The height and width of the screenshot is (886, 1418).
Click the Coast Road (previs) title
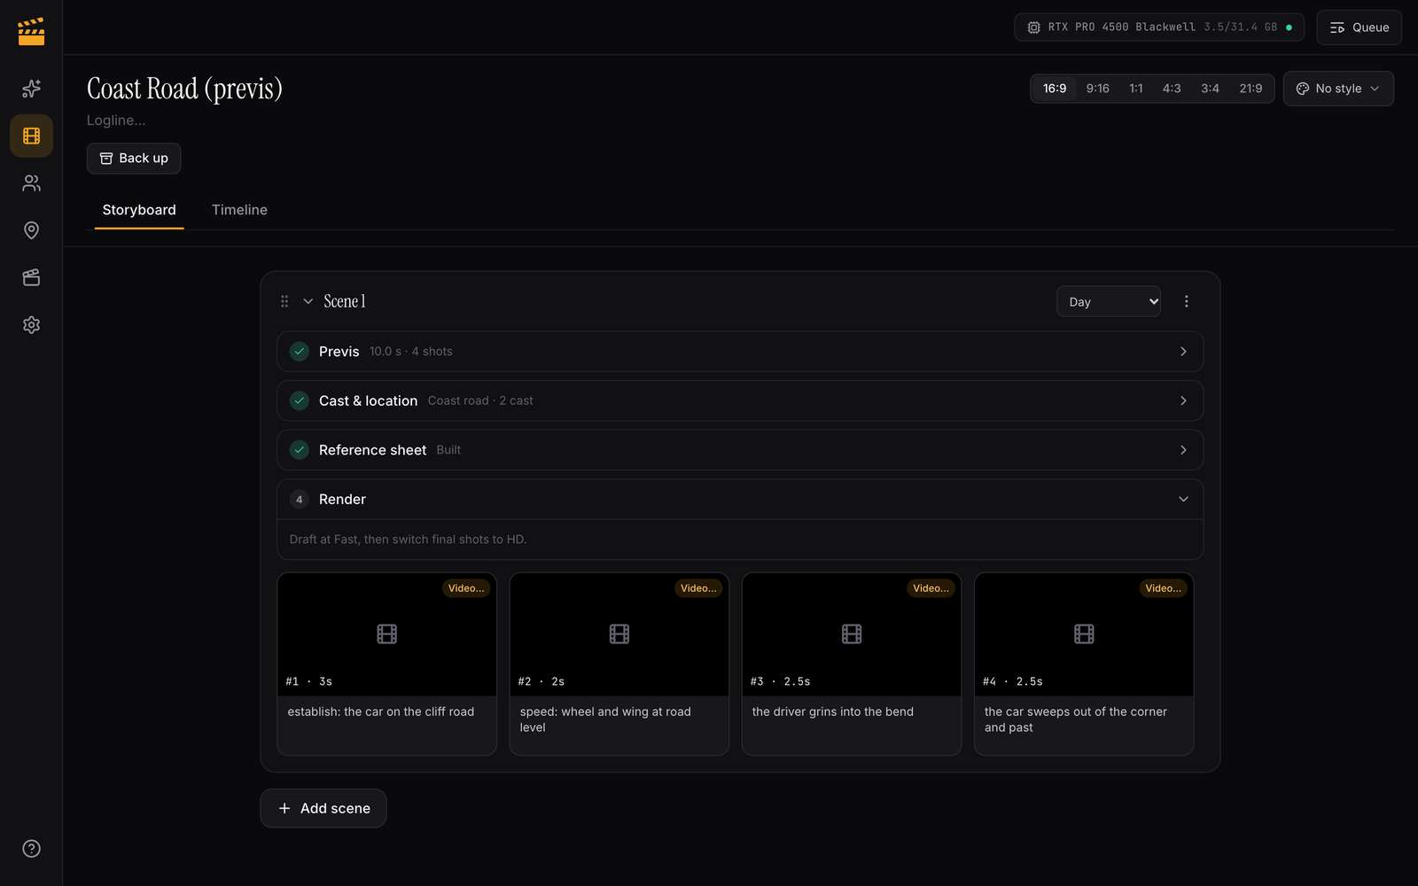[x=184, y=89]
